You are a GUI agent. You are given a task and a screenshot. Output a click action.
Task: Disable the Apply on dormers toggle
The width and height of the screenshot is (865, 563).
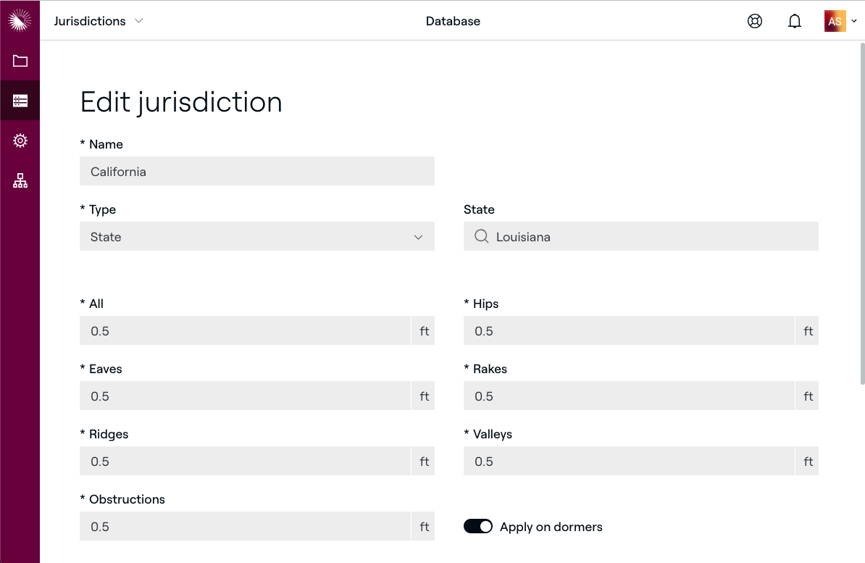[x=478, y=527]
